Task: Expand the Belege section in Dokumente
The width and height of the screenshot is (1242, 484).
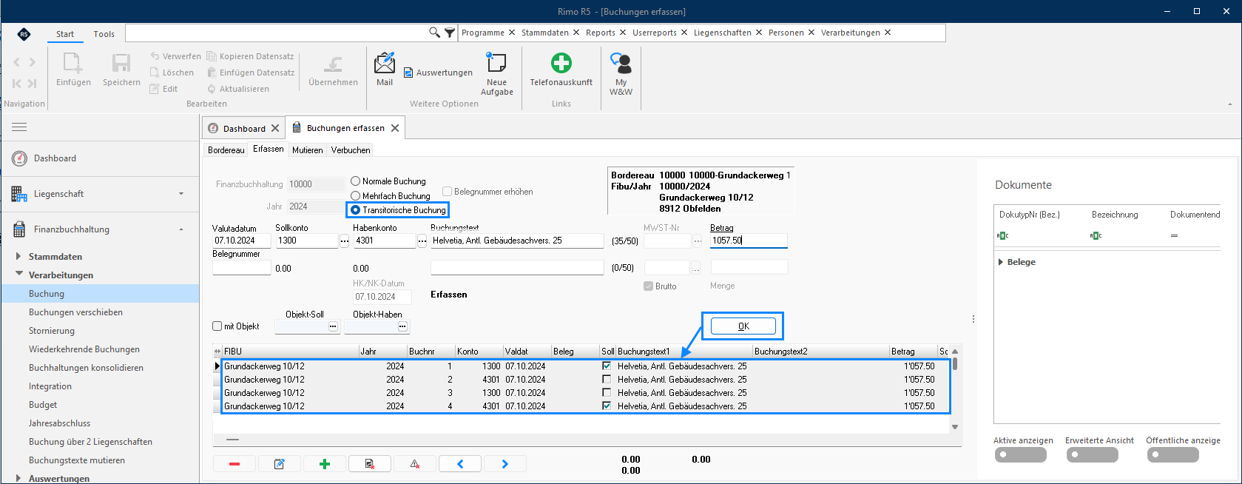Action: (x=1001, y=262)
